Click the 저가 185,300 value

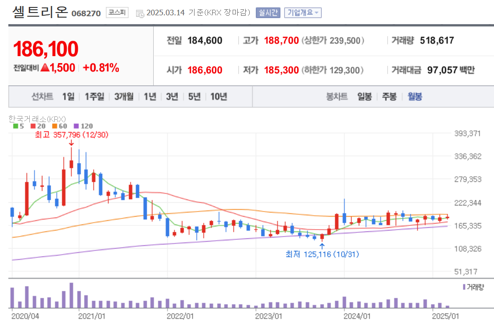(x=281, y=70)
